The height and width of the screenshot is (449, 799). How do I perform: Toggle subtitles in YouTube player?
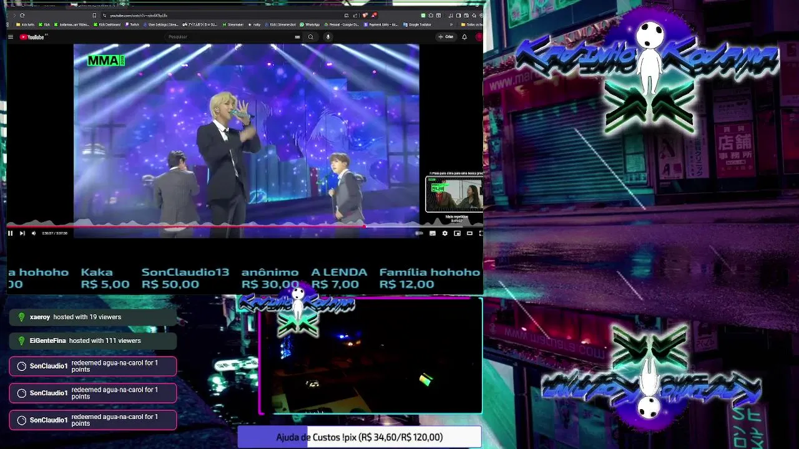tap(433, 233)
